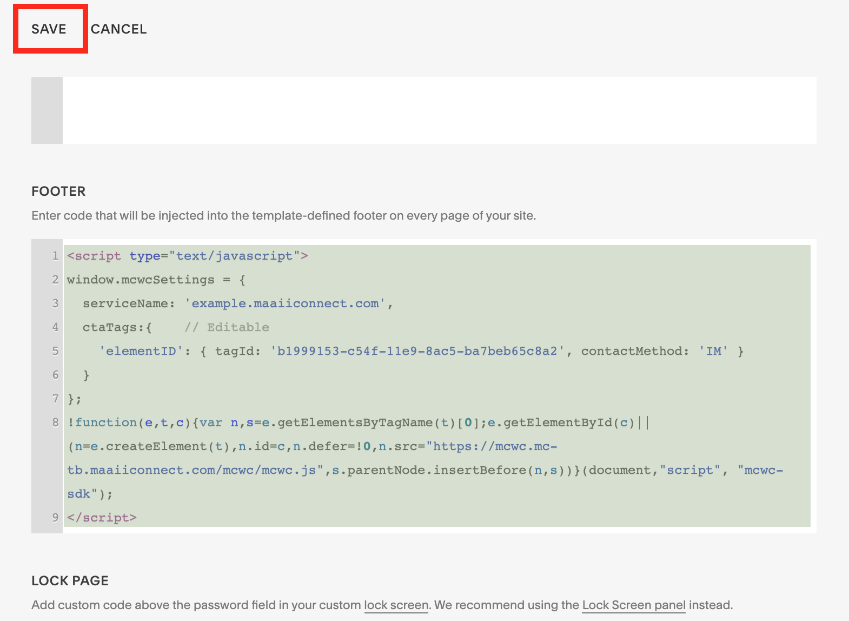This screenshot has height=621, width=849.
Task: Click the closing </script> tag line
Action: 102,518
